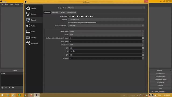This screenshot has width=172, height=97.
Task: Adjust B Frames stepper arrows
Action: [x=143, y=58]
